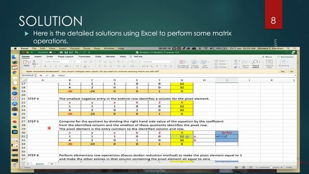Open the Page Layout ribbon tab
The height and width of the screenshot is (174, 309).
pyautogui.click(x=66, y=57)
